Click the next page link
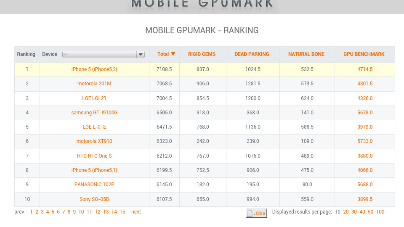The height and width of the screenshot is (227, 404). coord(136,212)
